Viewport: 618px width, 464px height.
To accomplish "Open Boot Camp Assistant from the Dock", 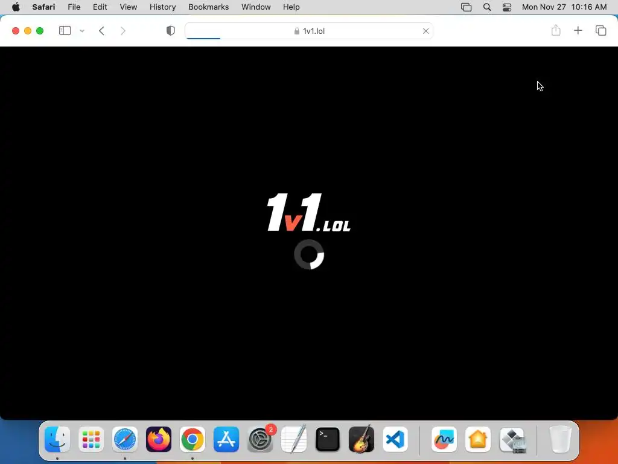I will [512, 439].
